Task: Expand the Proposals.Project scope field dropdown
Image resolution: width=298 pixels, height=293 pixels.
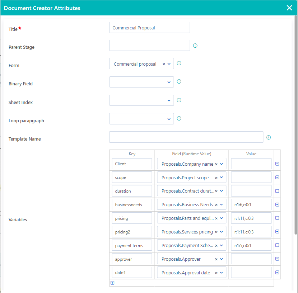Action: (x=222, y=178)
